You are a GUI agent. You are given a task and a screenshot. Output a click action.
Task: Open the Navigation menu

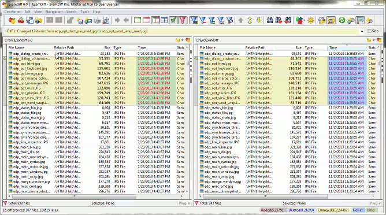(x=54, y=12)
